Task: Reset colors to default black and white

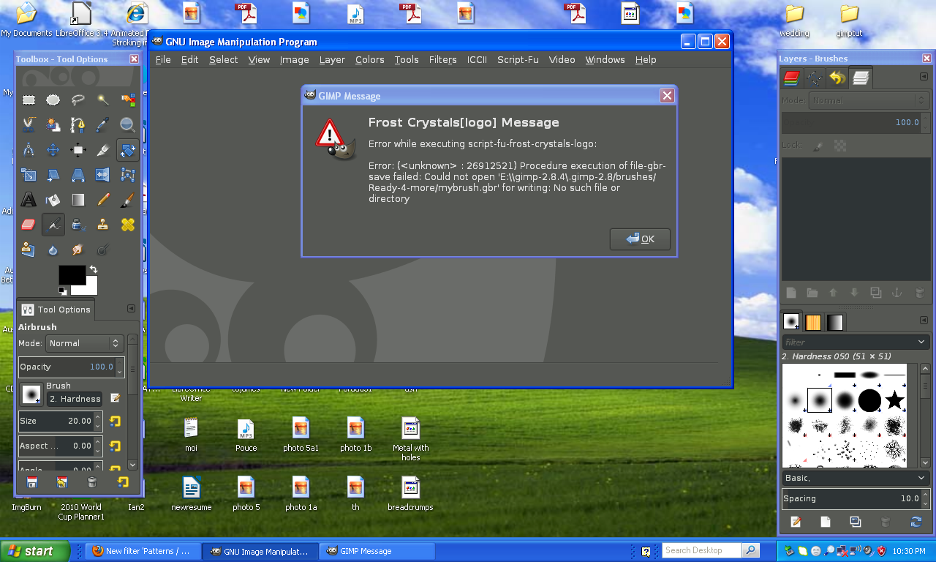Action: [63, 291]
